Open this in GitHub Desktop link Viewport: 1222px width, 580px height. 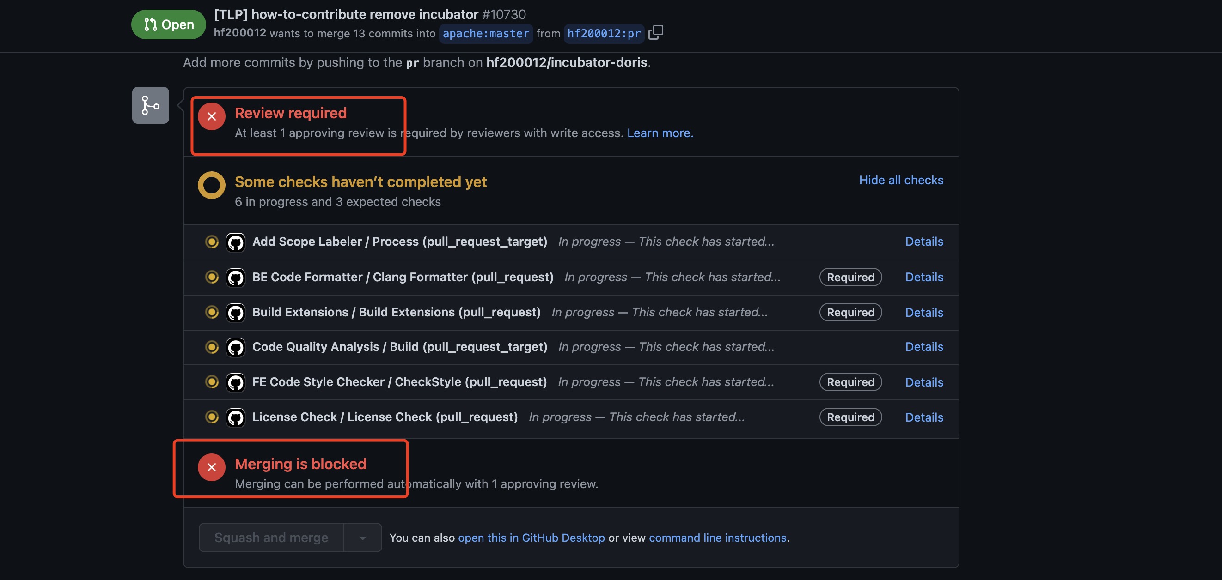point(531,538)
